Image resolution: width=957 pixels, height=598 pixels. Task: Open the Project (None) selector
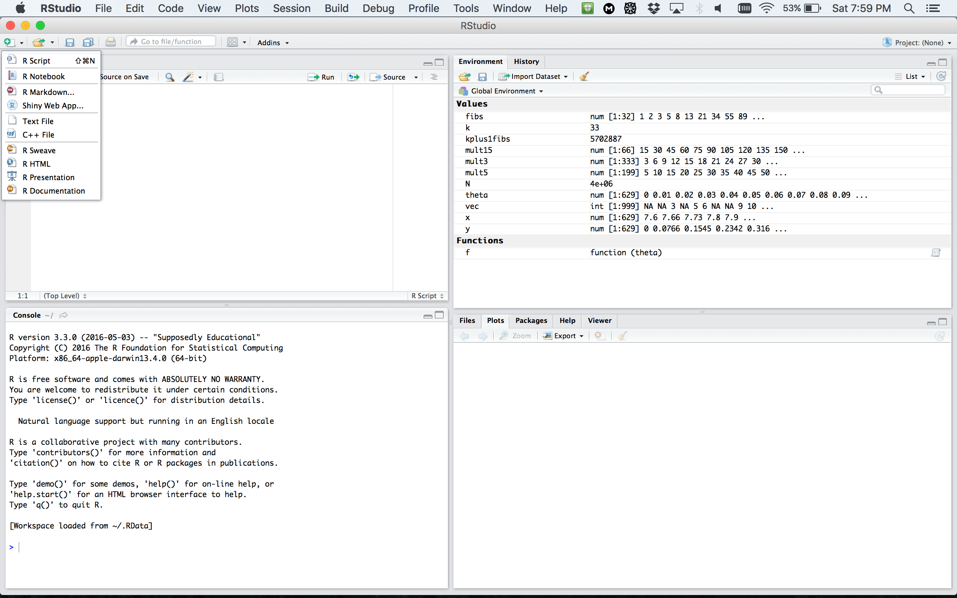[916, 42]
